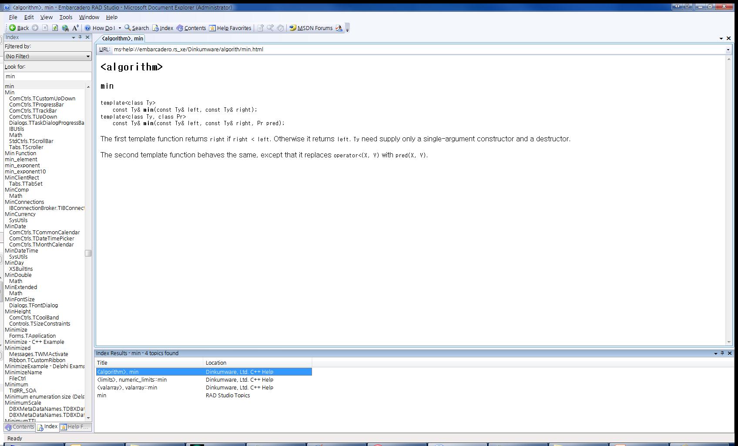Select min_element in the index list
The image size is (738, 446).
(21, 160)
